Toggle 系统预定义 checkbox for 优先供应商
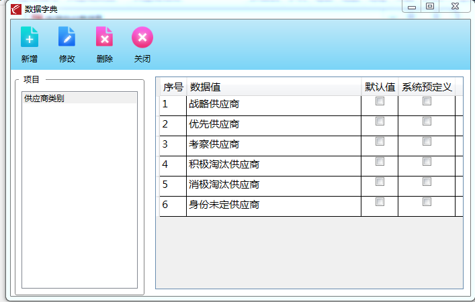Image resolution: width=475 pixels, height=302 pixels. point(427,121)
